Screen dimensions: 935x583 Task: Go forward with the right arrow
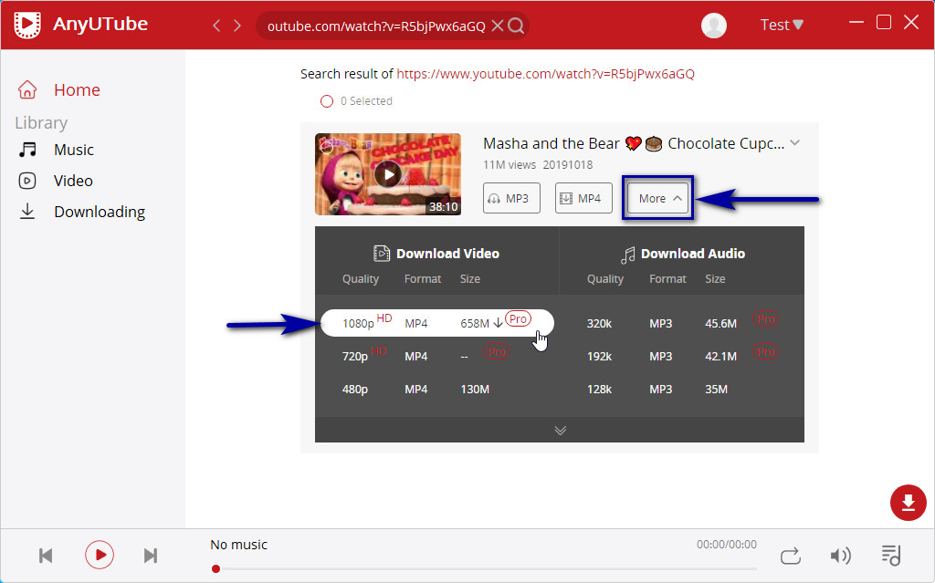pyautogui.click(x=237, y=25)
